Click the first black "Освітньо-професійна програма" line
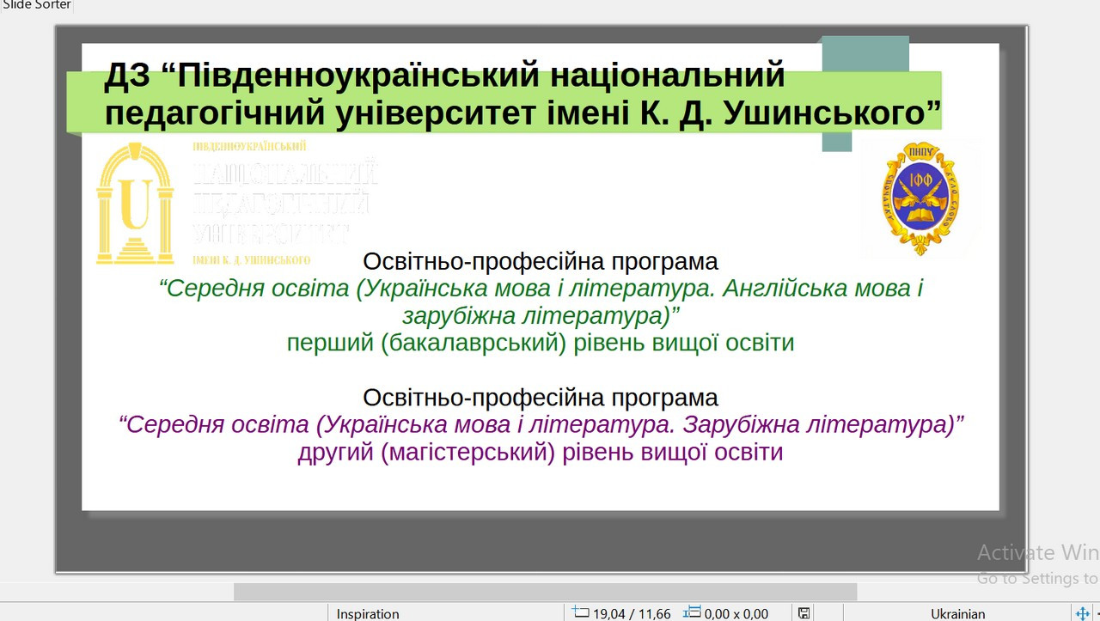1100x621 pixels. [x=540, y=261]
